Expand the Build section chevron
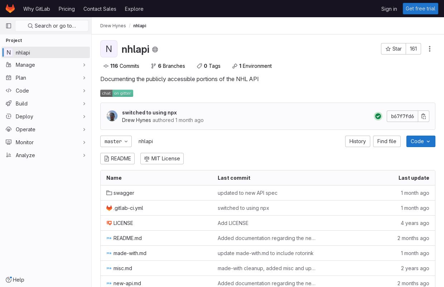 (x=84, y=104)
